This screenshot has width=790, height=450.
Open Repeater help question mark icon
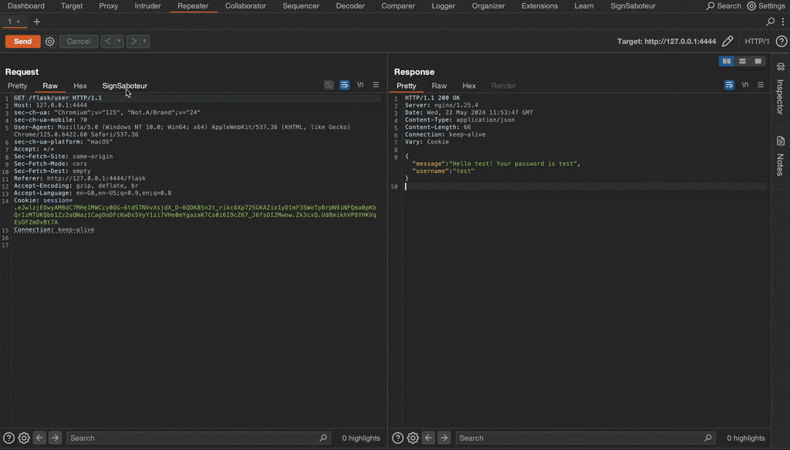(781, 42)
